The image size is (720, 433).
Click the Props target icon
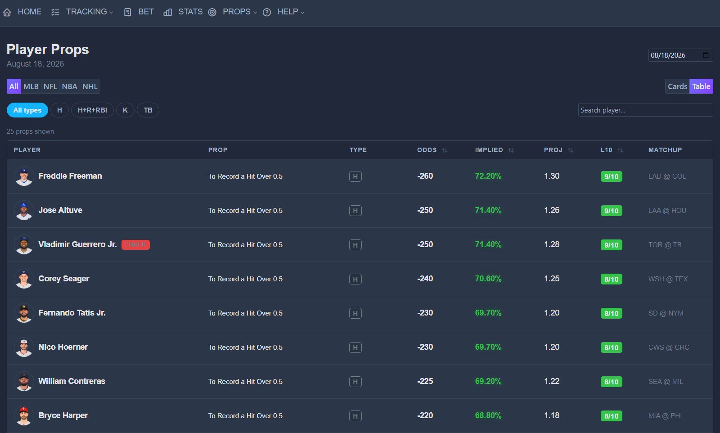212,12
